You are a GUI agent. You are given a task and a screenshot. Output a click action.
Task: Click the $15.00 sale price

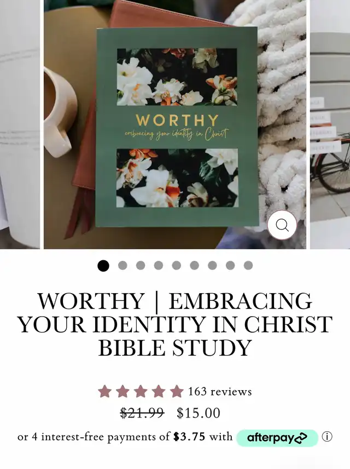tap(199, 413)
